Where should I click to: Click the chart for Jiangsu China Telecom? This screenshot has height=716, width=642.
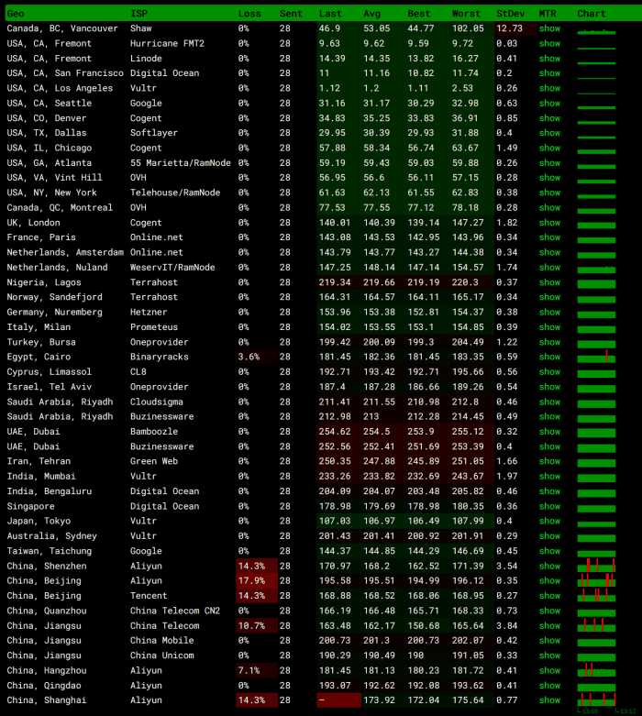click(x=596, y=625)
